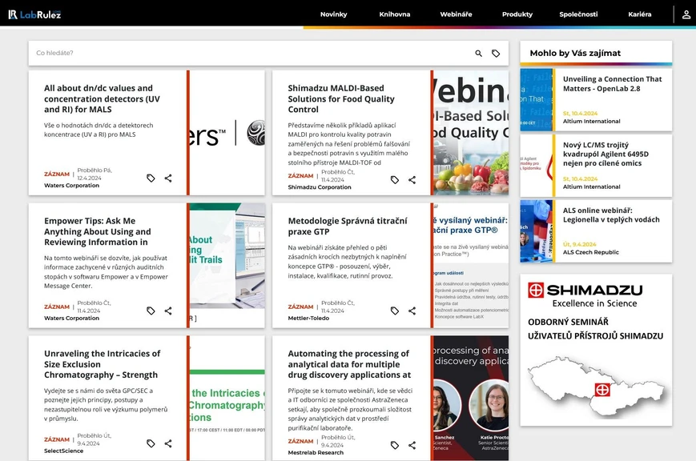Open 'Unraveling the Intricacies of Size Exclusion' title
Viewport: 696px width, 461px height.
pos(102,364)
